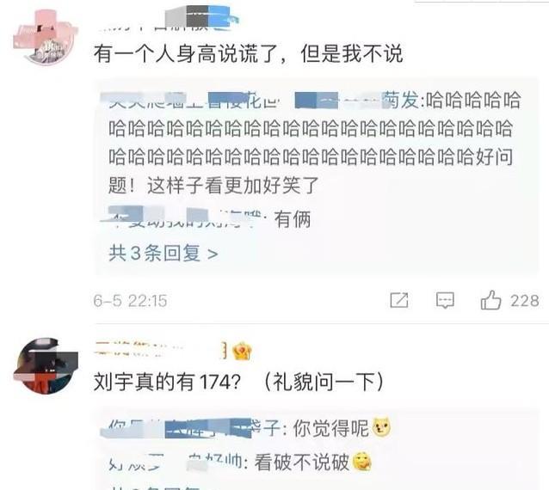Tap the reply text 有俩

[293, 219]
